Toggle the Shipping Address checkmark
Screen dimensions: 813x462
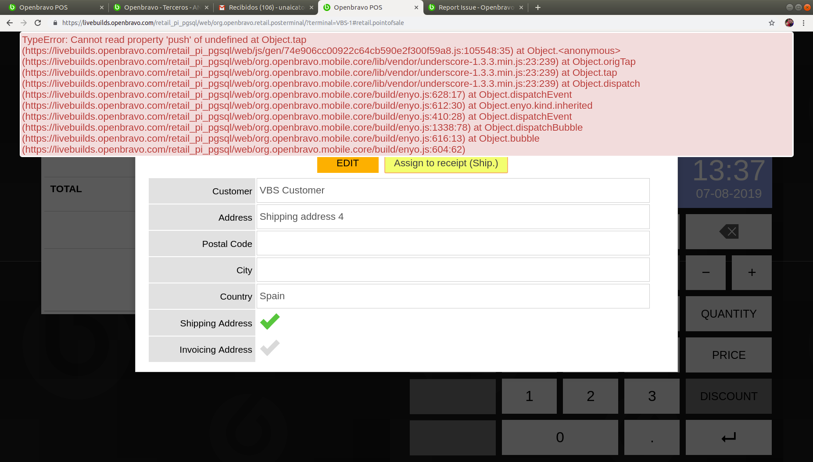[270, 322]
